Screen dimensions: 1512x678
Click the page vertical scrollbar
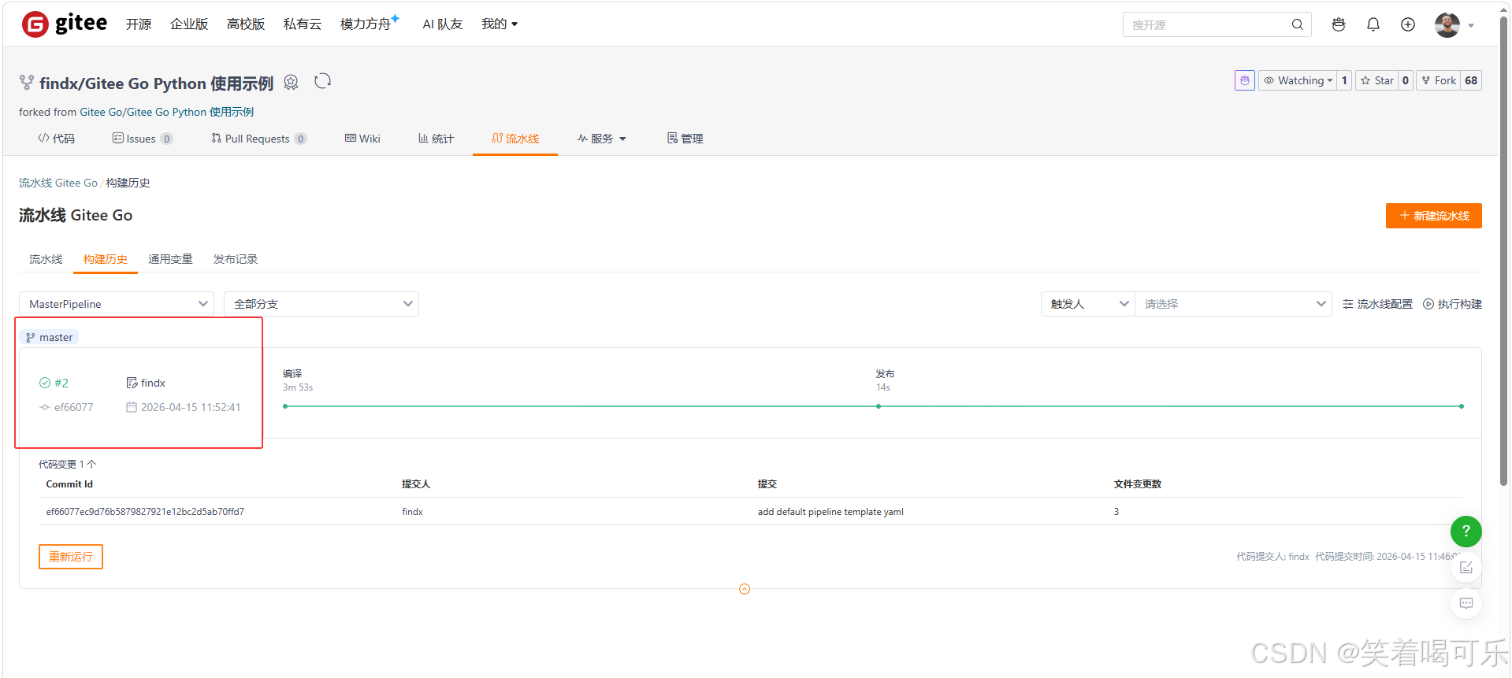tap(1503, 252)
